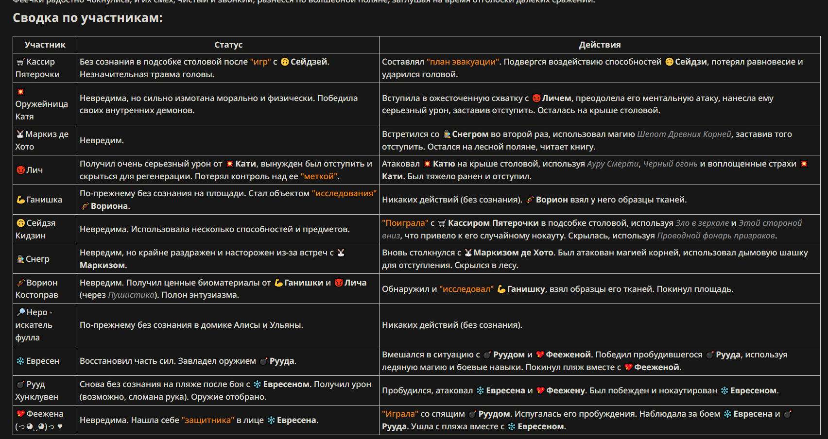Click the magnifying glass emoji beside Неро

[x=20, y=312]
